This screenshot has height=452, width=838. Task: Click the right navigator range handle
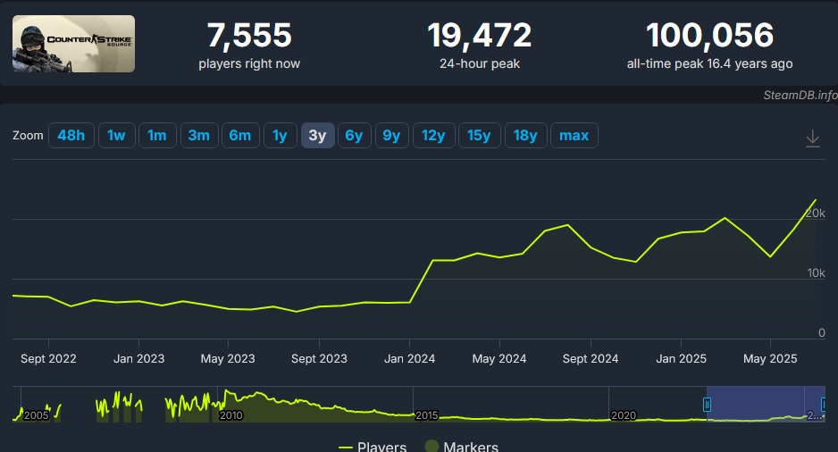point(824,405)
